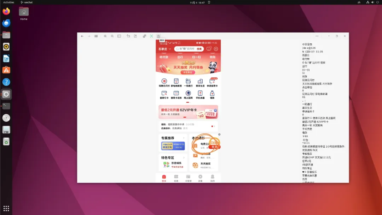Expand the 特色专区 section chevron

[184, 157]
